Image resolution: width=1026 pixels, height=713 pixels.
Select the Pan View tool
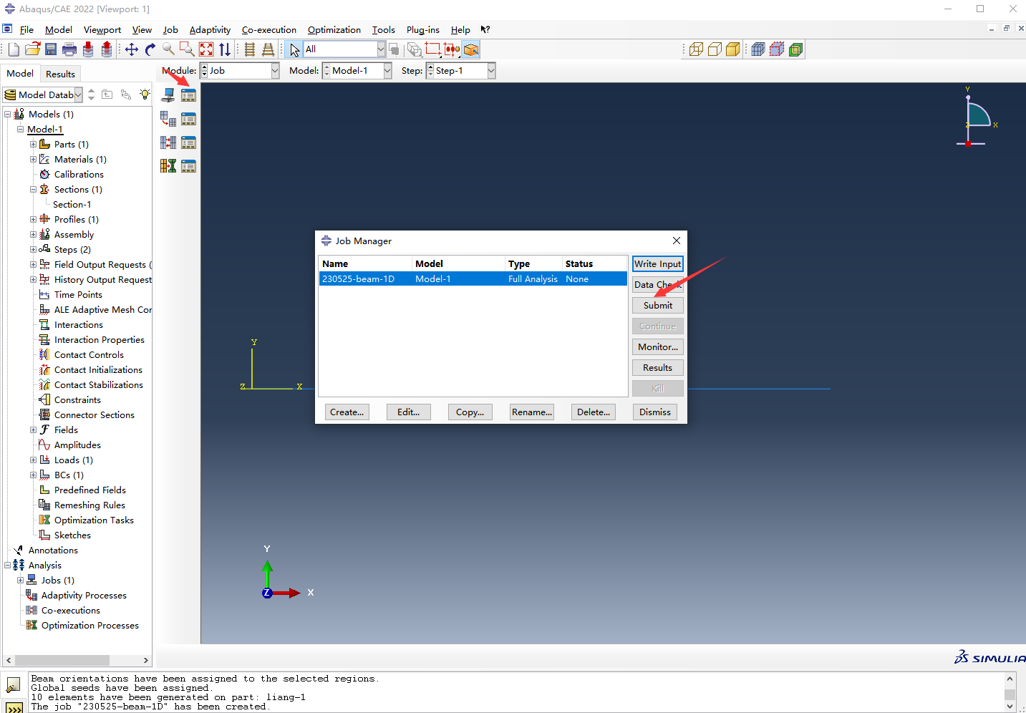[x=132, y=49]
